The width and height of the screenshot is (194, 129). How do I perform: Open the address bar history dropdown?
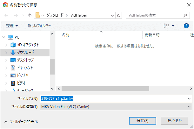point(112,15)
